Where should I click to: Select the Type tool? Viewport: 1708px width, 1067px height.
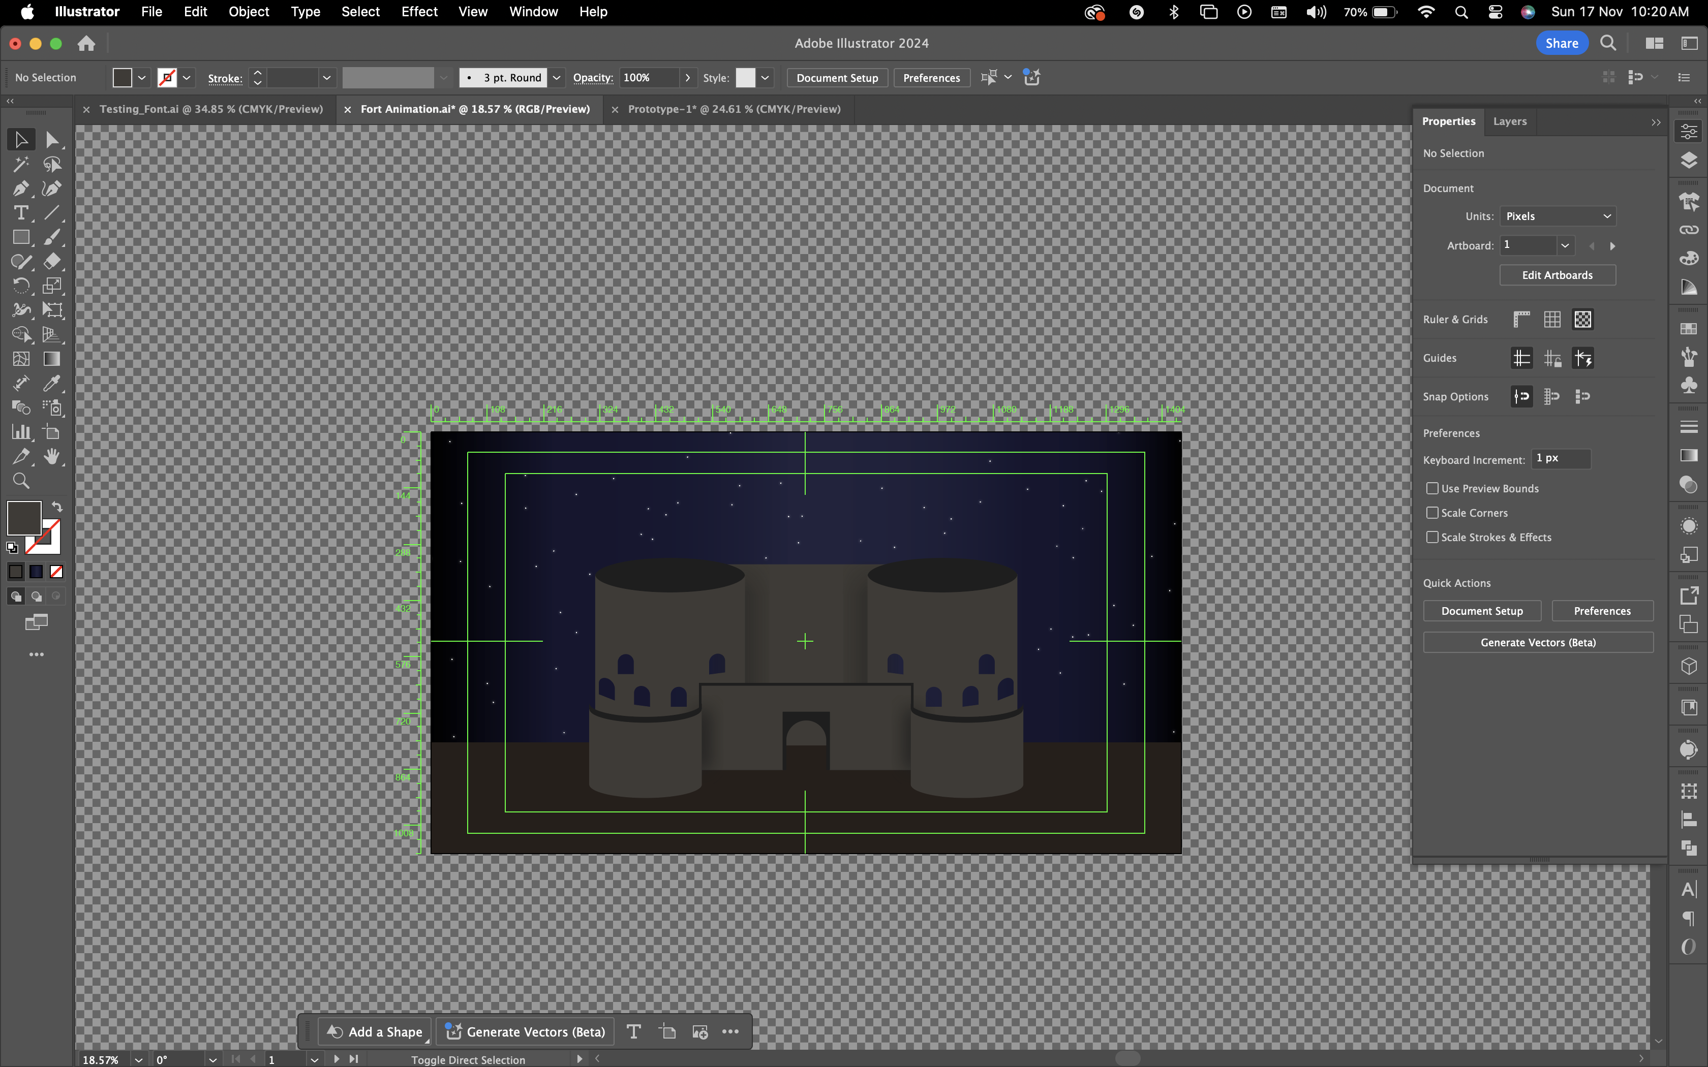coord(20,212)
